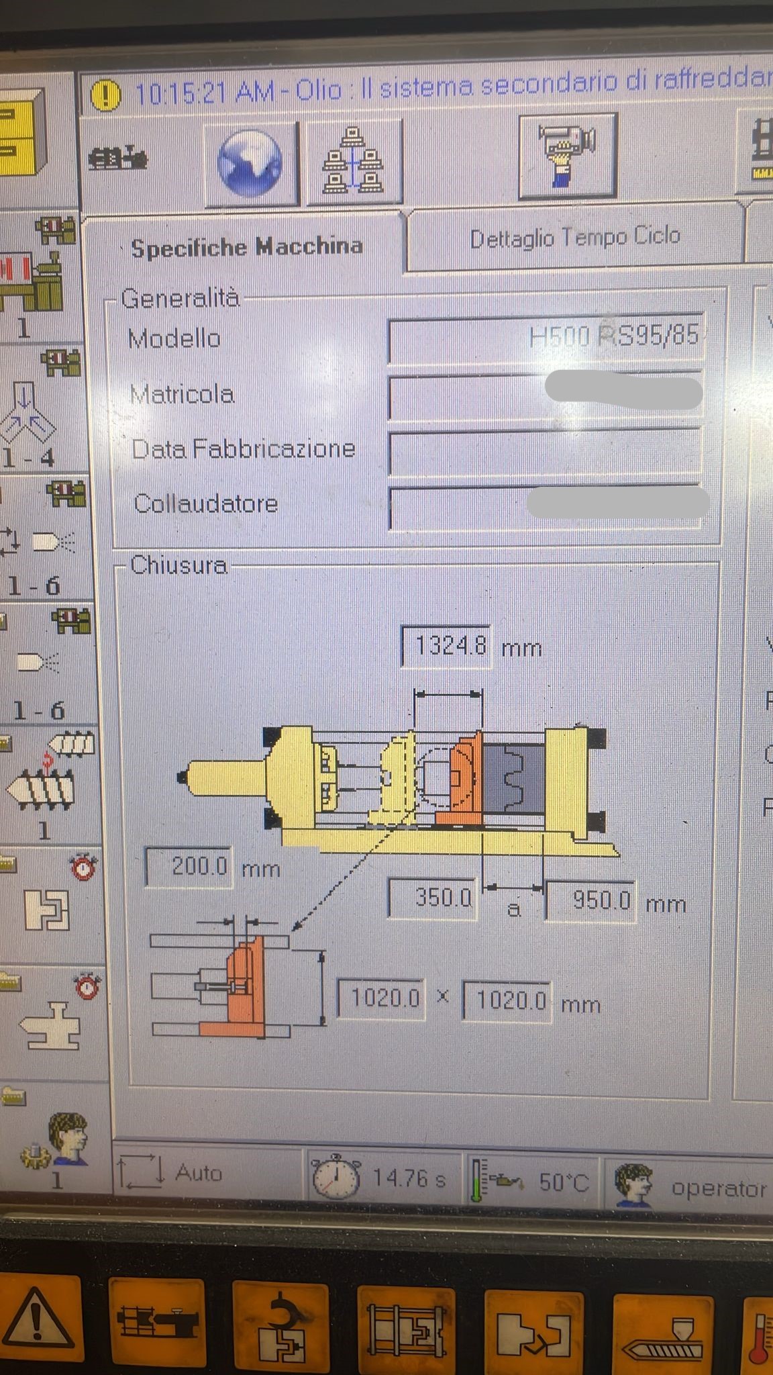
Task: Click the 1324.8 mm value field
Action: click(x=446, y=646)
